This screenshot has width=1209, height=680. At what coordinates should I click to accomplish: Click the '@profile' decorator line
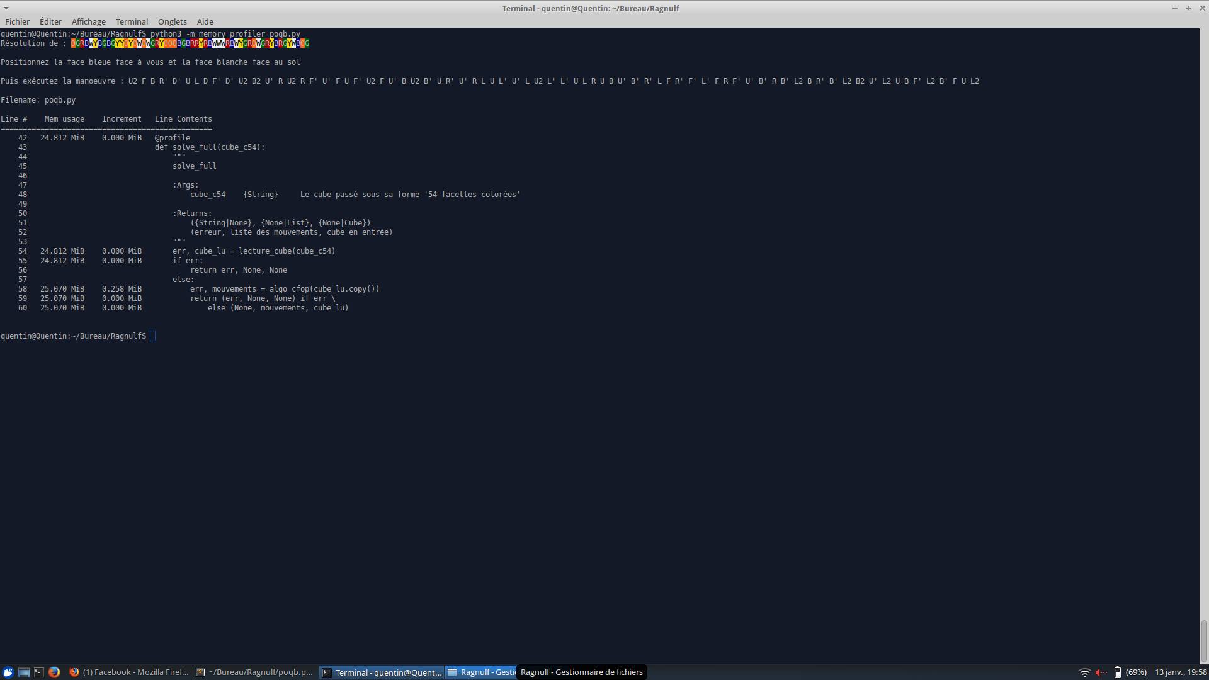click(x=173, y=138)
